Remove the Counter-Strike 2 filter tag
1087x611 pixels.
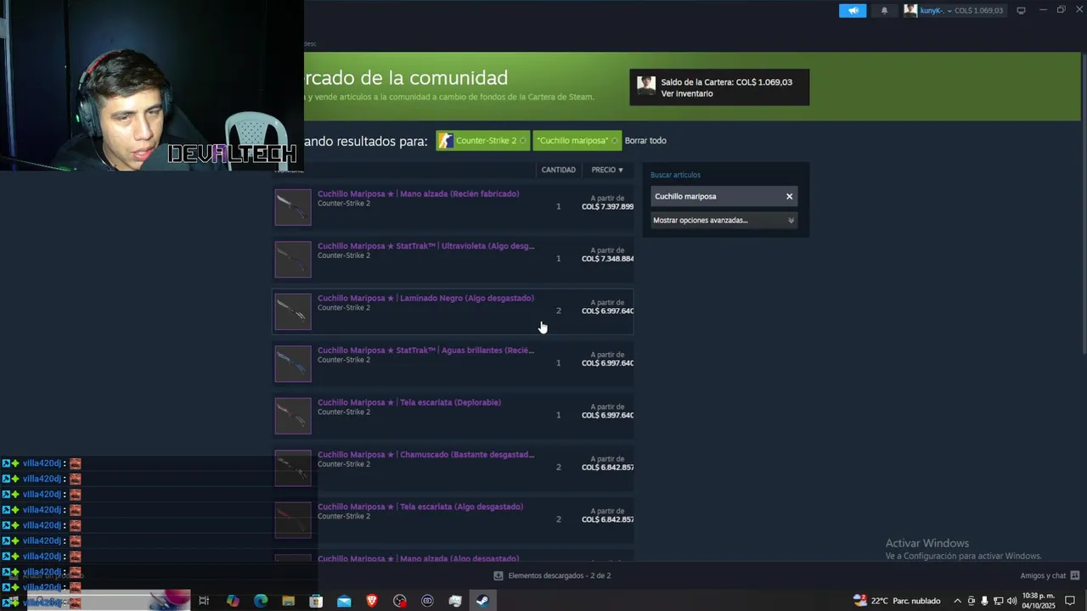pos(522,141)
